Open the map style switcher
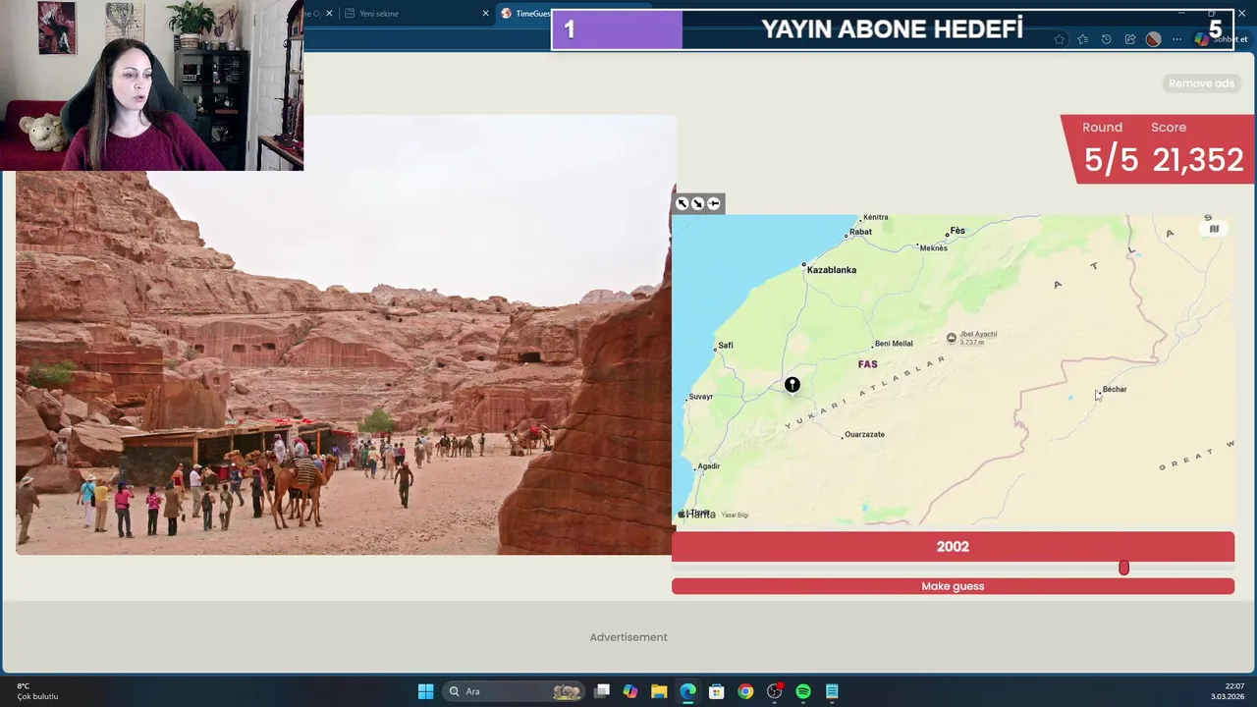1257x707 pixels. 1214,229
